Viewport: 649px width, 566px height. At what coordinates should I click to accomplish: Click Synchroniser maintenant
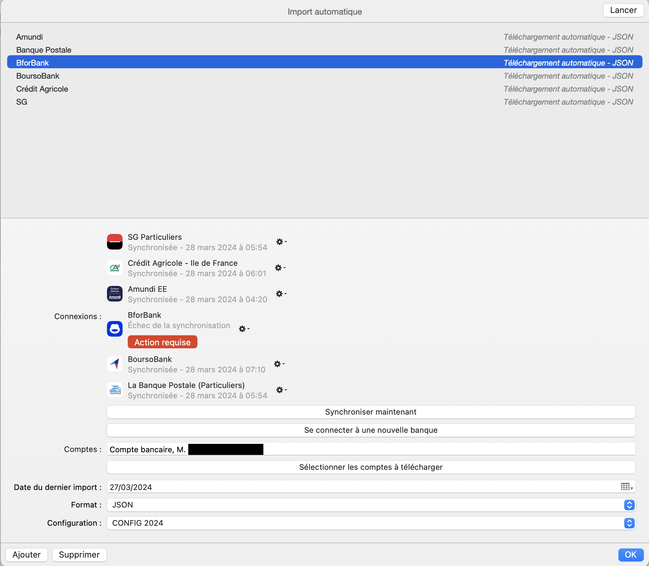pyautogui.click(x=371, y=412)
